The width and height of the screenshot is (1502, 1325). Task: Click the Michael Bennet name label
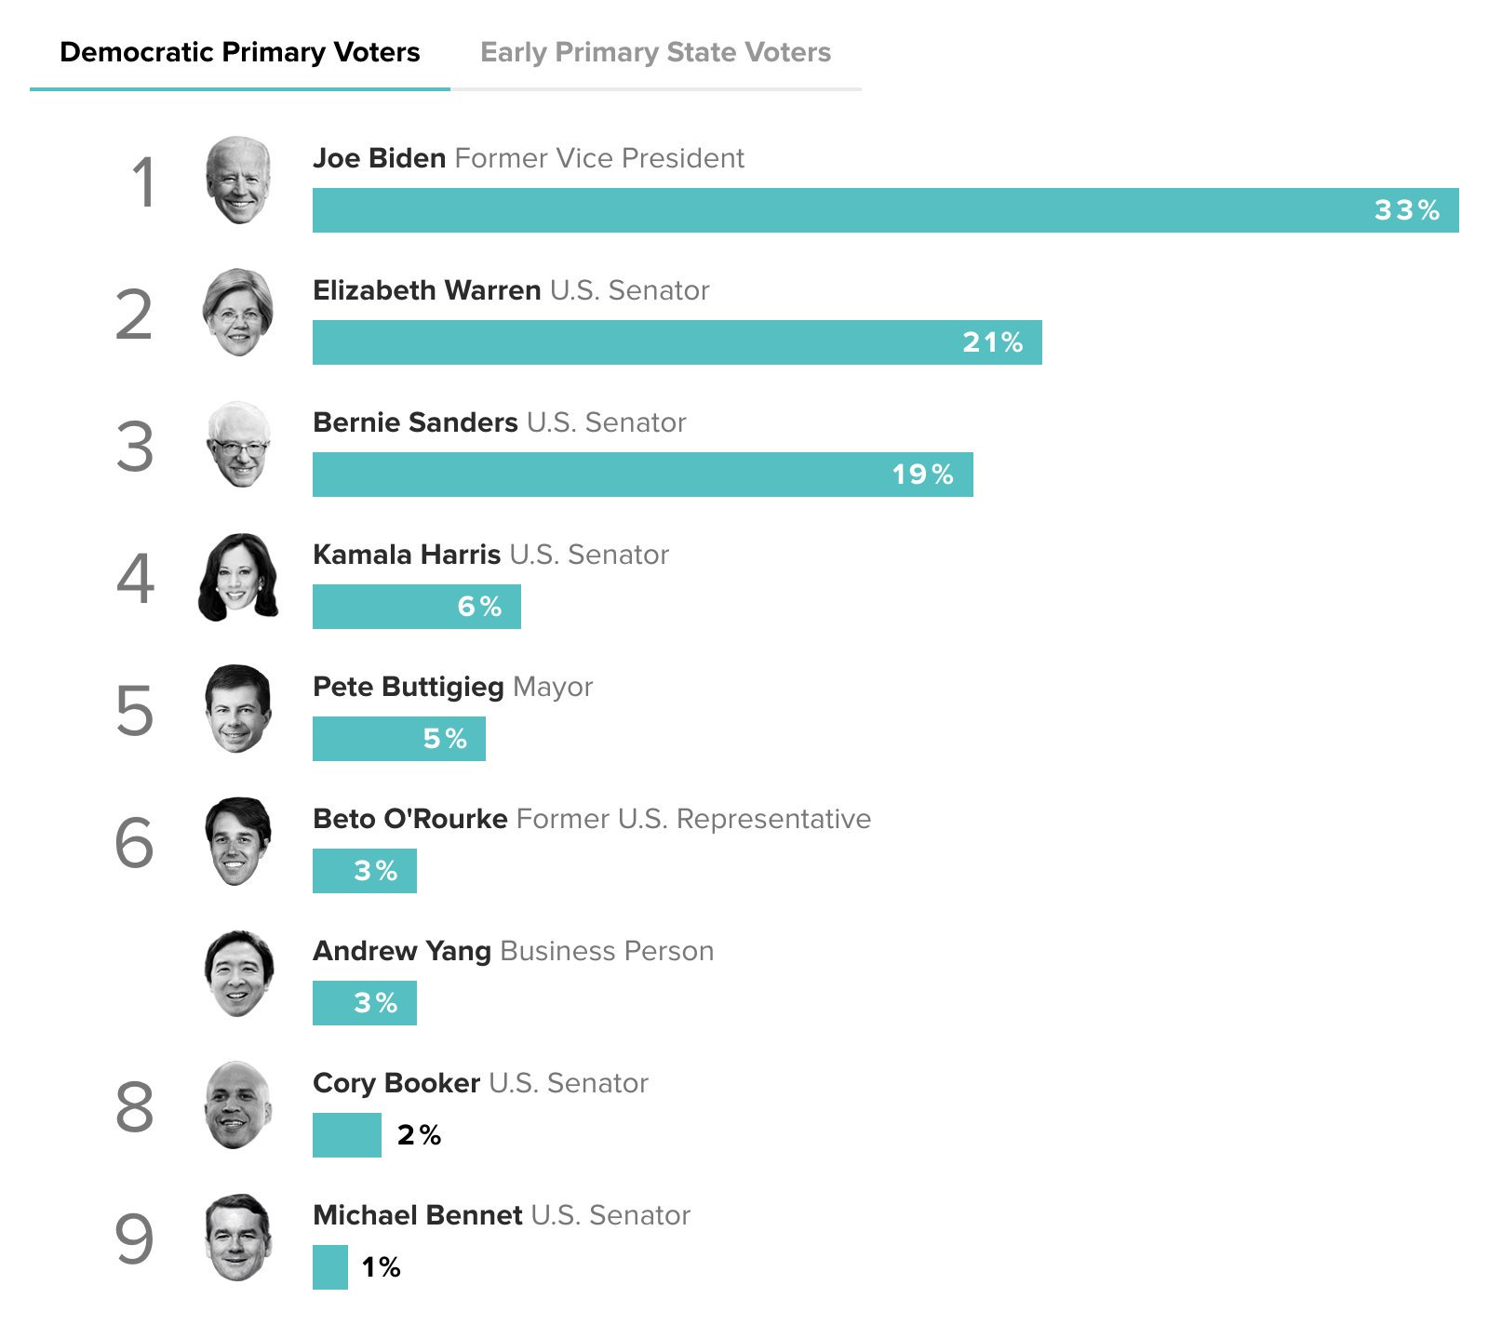417,1215
